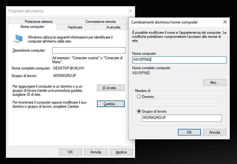
Task: Click the 'Per aggiungere il computer a un dominio' text
Action: click(48, 90)
